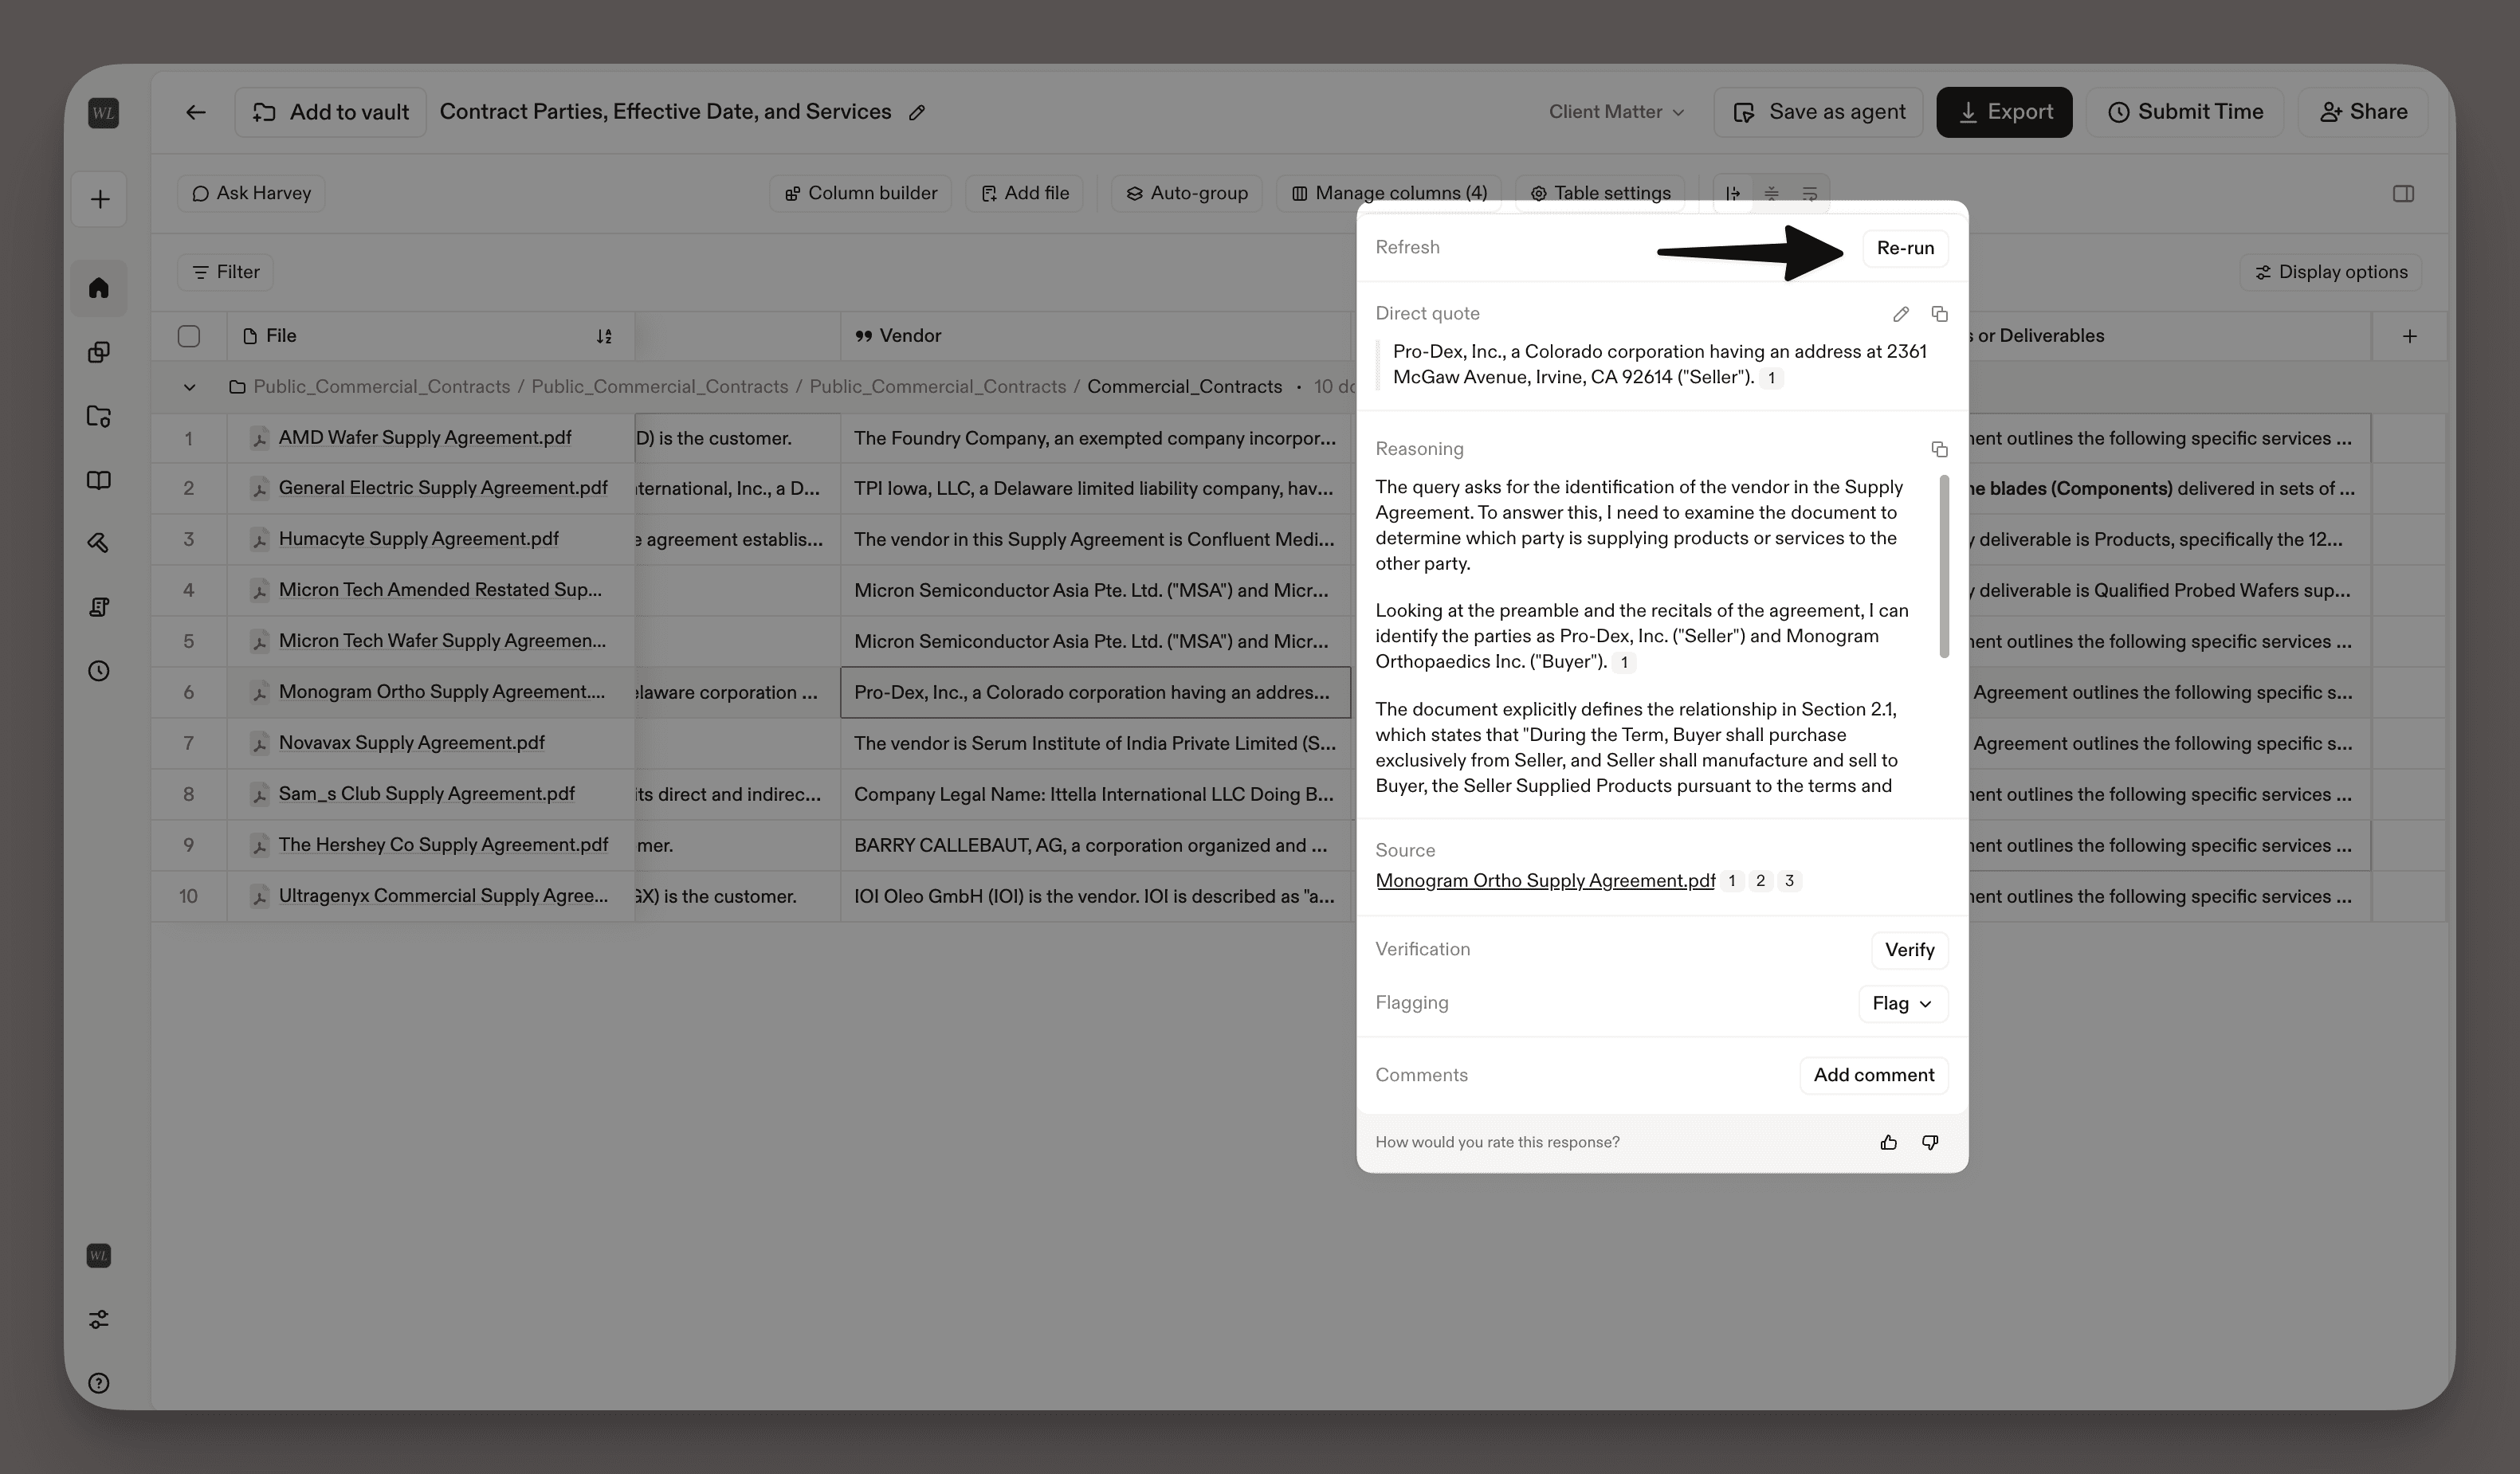Screen dimensions: 2520x1474
Task: Add a new column with plus icon
Action: click(x=2409, y=336)
